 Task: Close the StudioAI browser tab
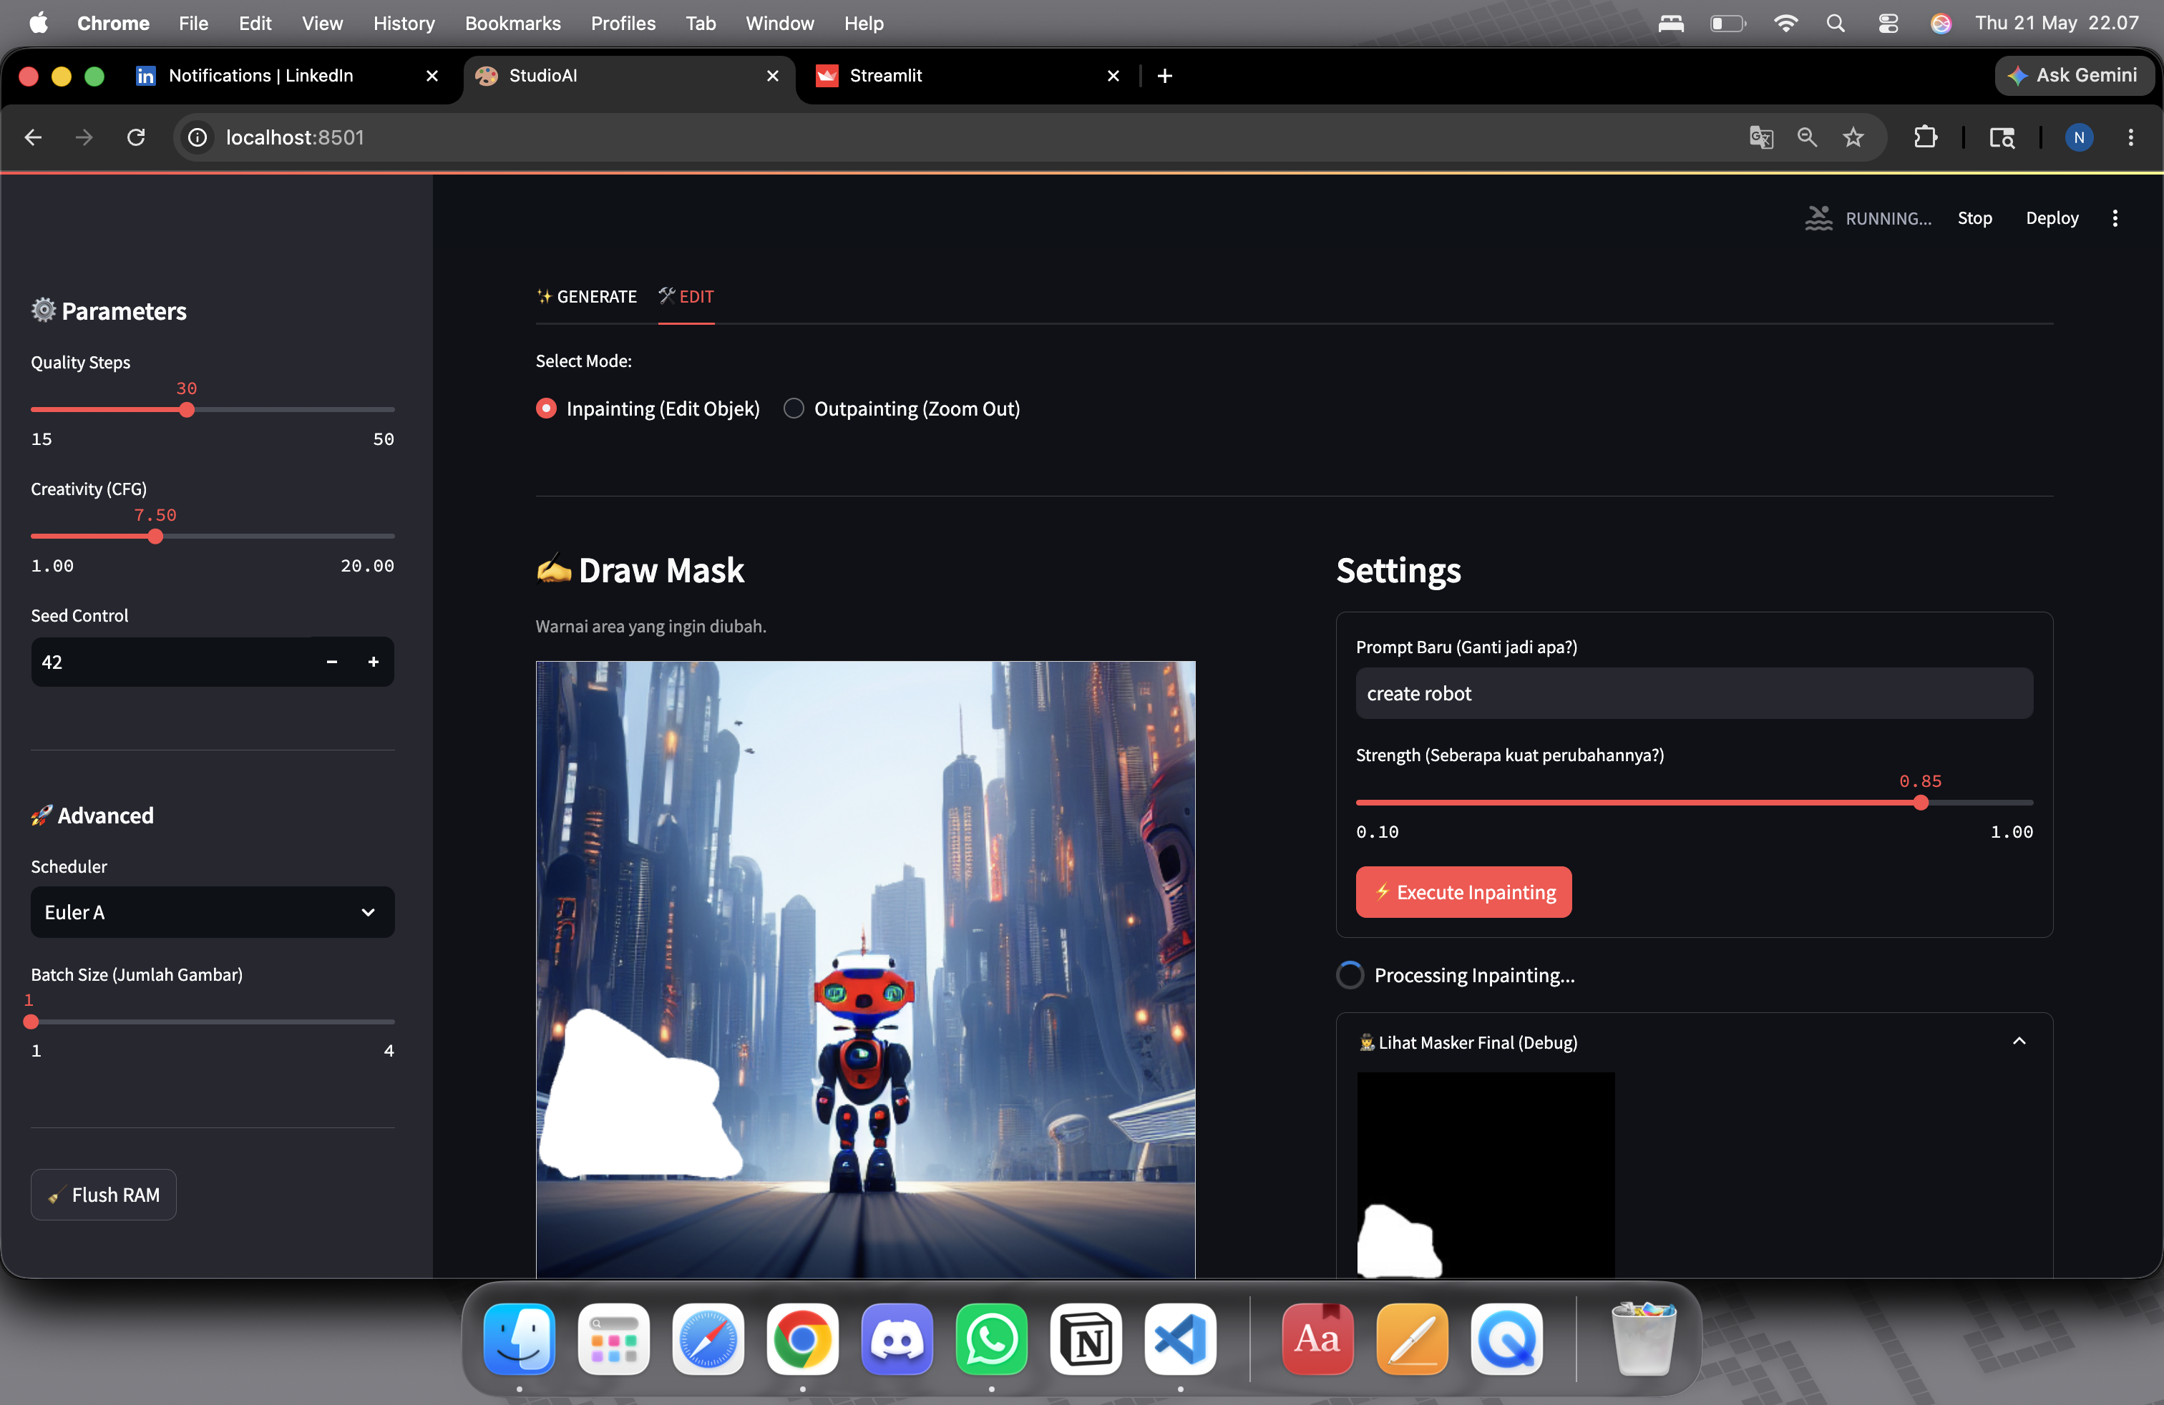coord(772,75)
